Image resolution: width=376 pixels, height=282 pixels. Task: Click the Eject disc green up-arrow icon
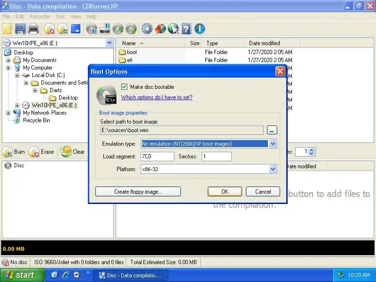click(x=131, y=29)
